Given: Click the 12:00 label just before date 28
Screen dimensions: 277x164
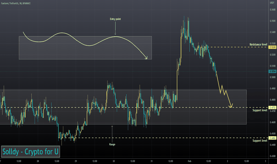Looking at the screenshot, I should coord(19,161).
